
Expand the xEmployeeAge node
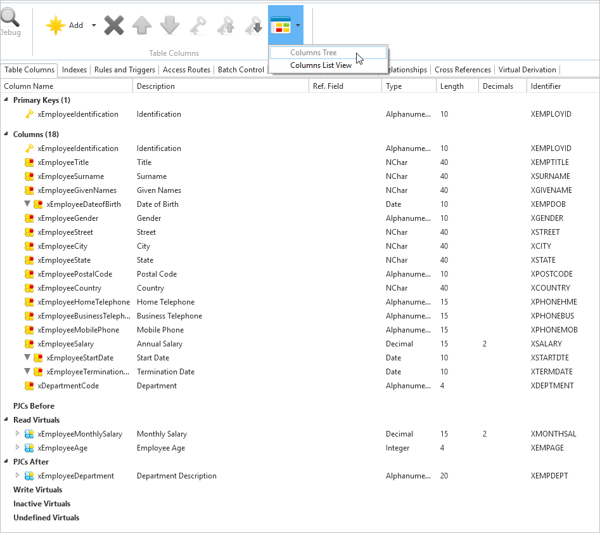17,447
